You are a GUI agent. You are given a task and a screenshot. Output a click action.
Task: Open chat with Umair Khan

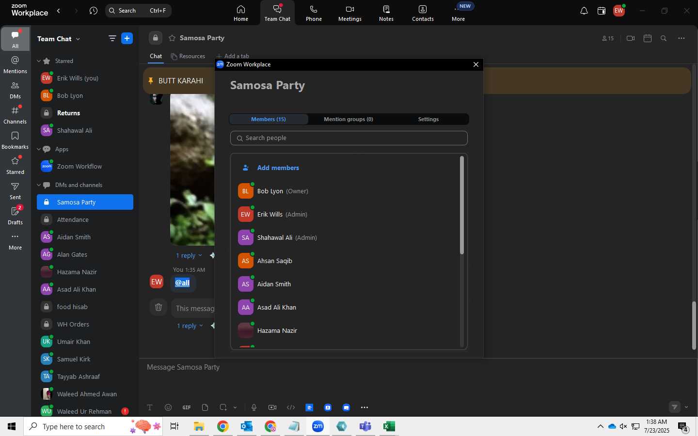click(85, 342)
